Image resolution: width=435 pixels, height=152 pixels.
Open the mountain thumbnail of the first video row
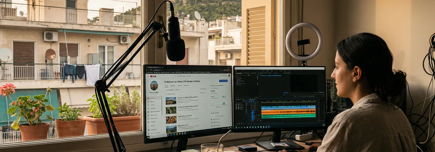tap(171, 101)
